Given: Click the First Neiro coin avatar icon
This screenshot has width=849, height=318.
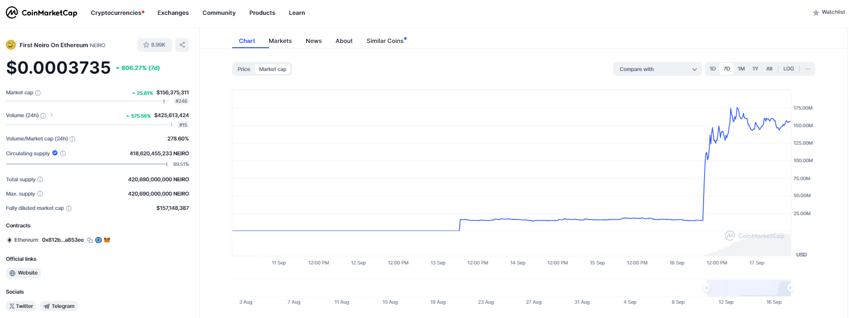Looking at the screenshot, I should coord(11,45).
